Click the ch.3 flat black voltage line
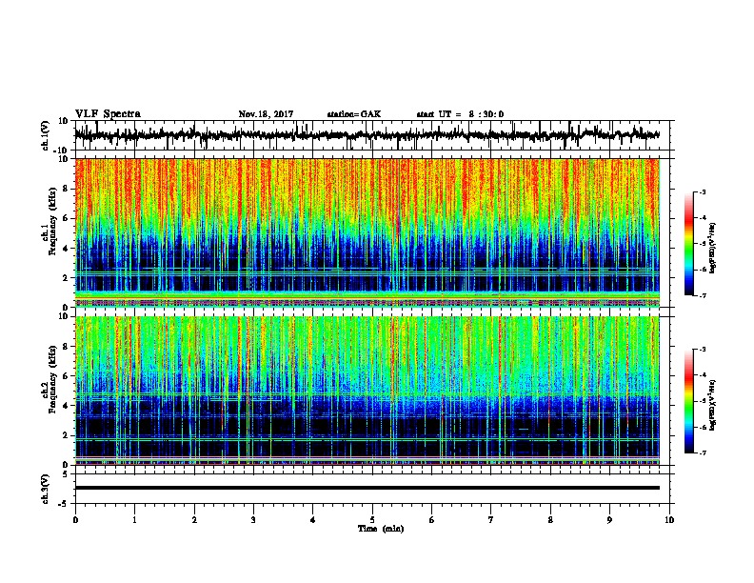Viewport: 754px width, 583px height. [367, 488]
